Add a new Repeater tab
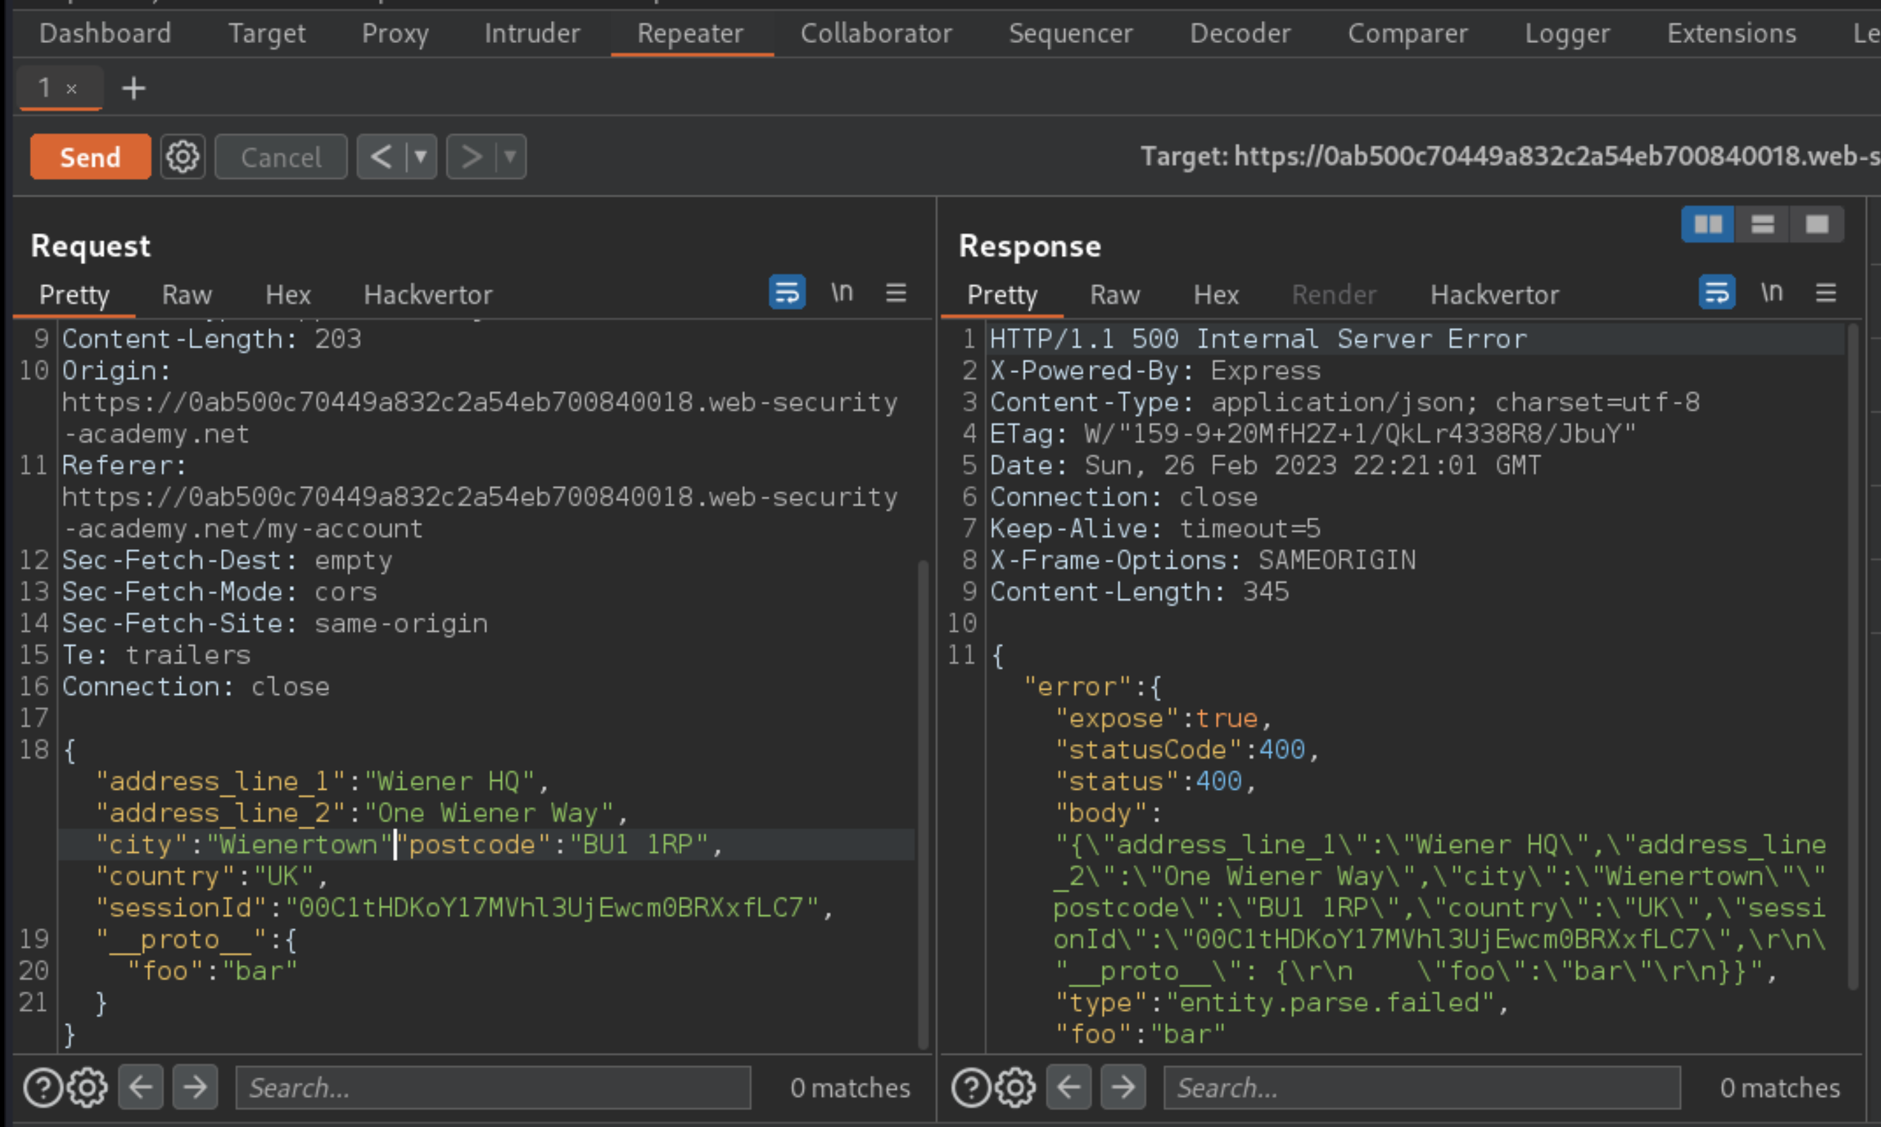Screen dimensions: 1881x1127 pos(134,89)
